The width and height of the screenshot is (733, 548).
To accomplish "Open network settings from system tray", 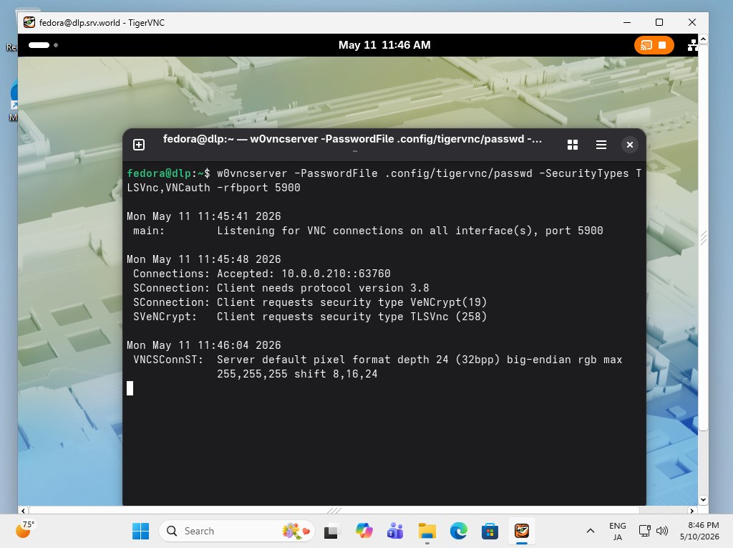I will pyautogui.click(x=645, y=531).
